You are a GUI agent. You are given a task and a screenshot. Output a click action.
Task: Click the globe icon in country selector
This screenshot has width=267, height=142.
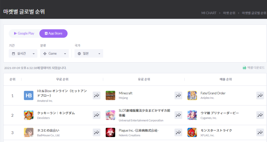79,54
